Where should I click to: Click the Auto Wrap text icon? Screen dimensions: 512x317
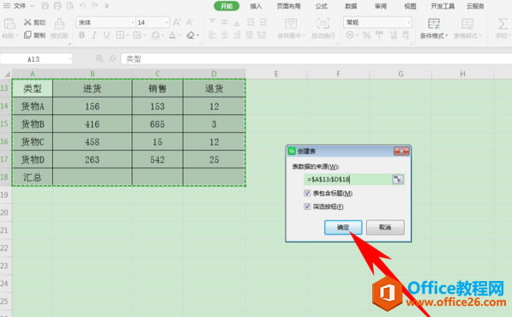click(323, 24)
